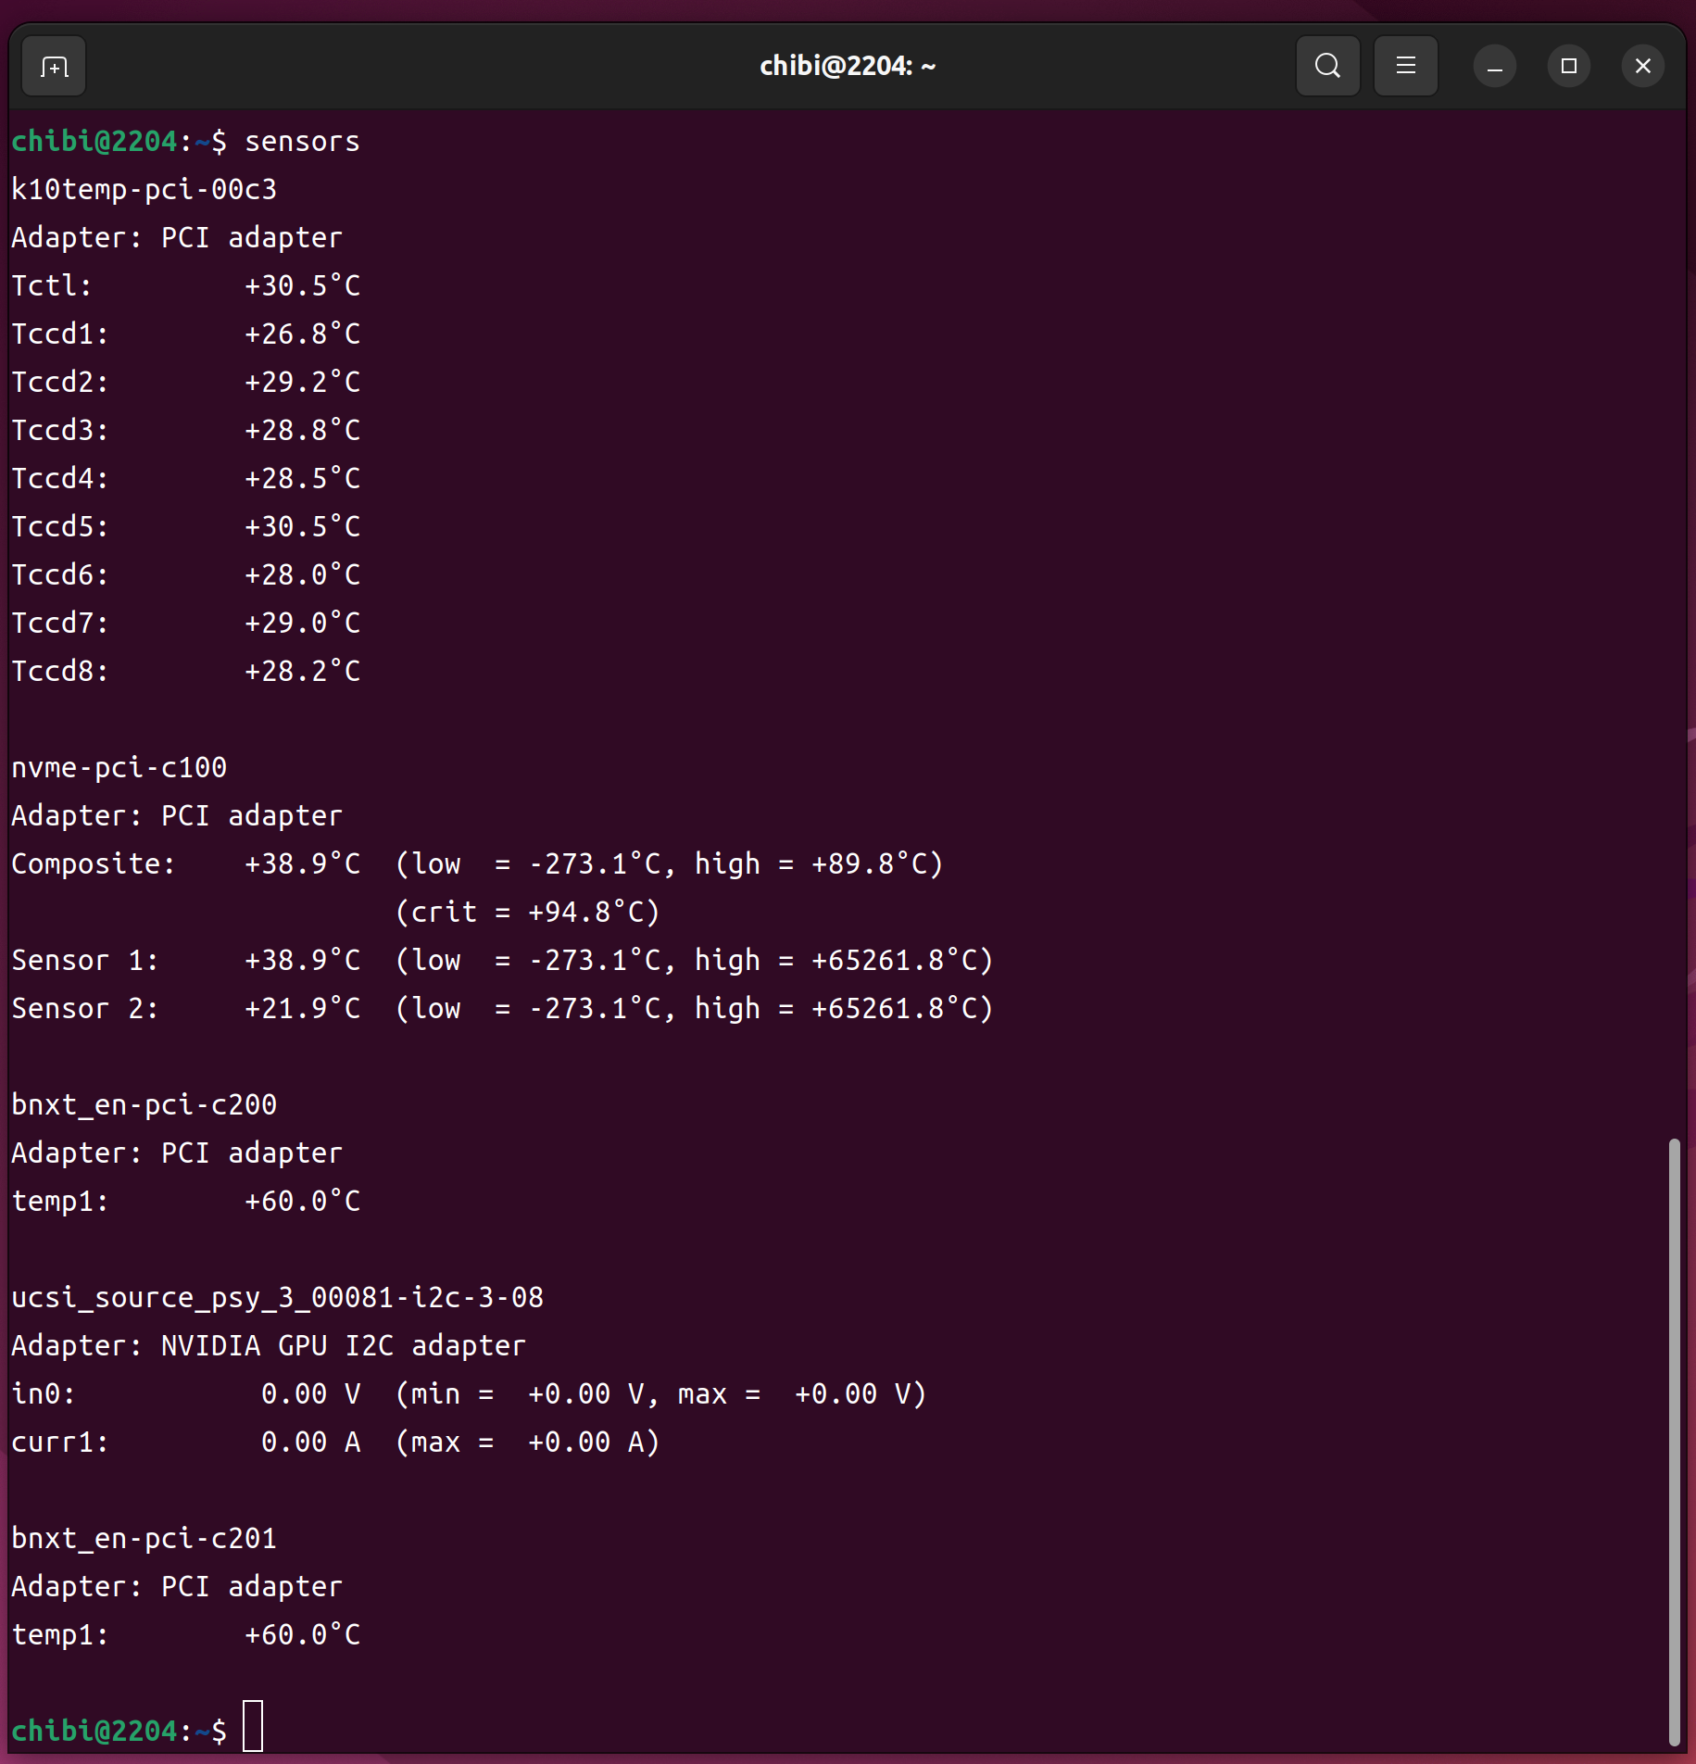Screen dimensions: 1696x1764
Task: Open the terminal search tool
Action: [1327, 67]
